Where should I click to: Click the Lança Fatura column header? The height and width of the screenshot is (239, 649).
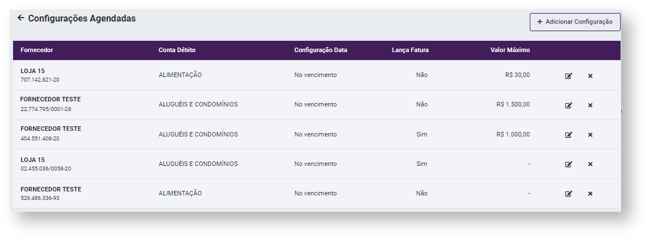click(x=410, y=50)
